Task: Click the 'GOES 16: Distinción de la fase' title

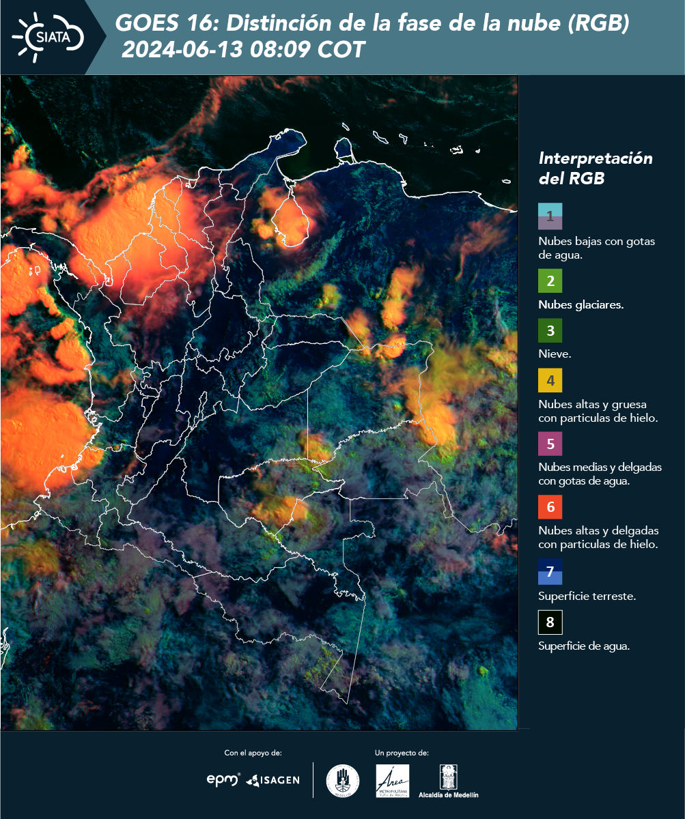Action: pyautogui.click(x=372, y=23)
